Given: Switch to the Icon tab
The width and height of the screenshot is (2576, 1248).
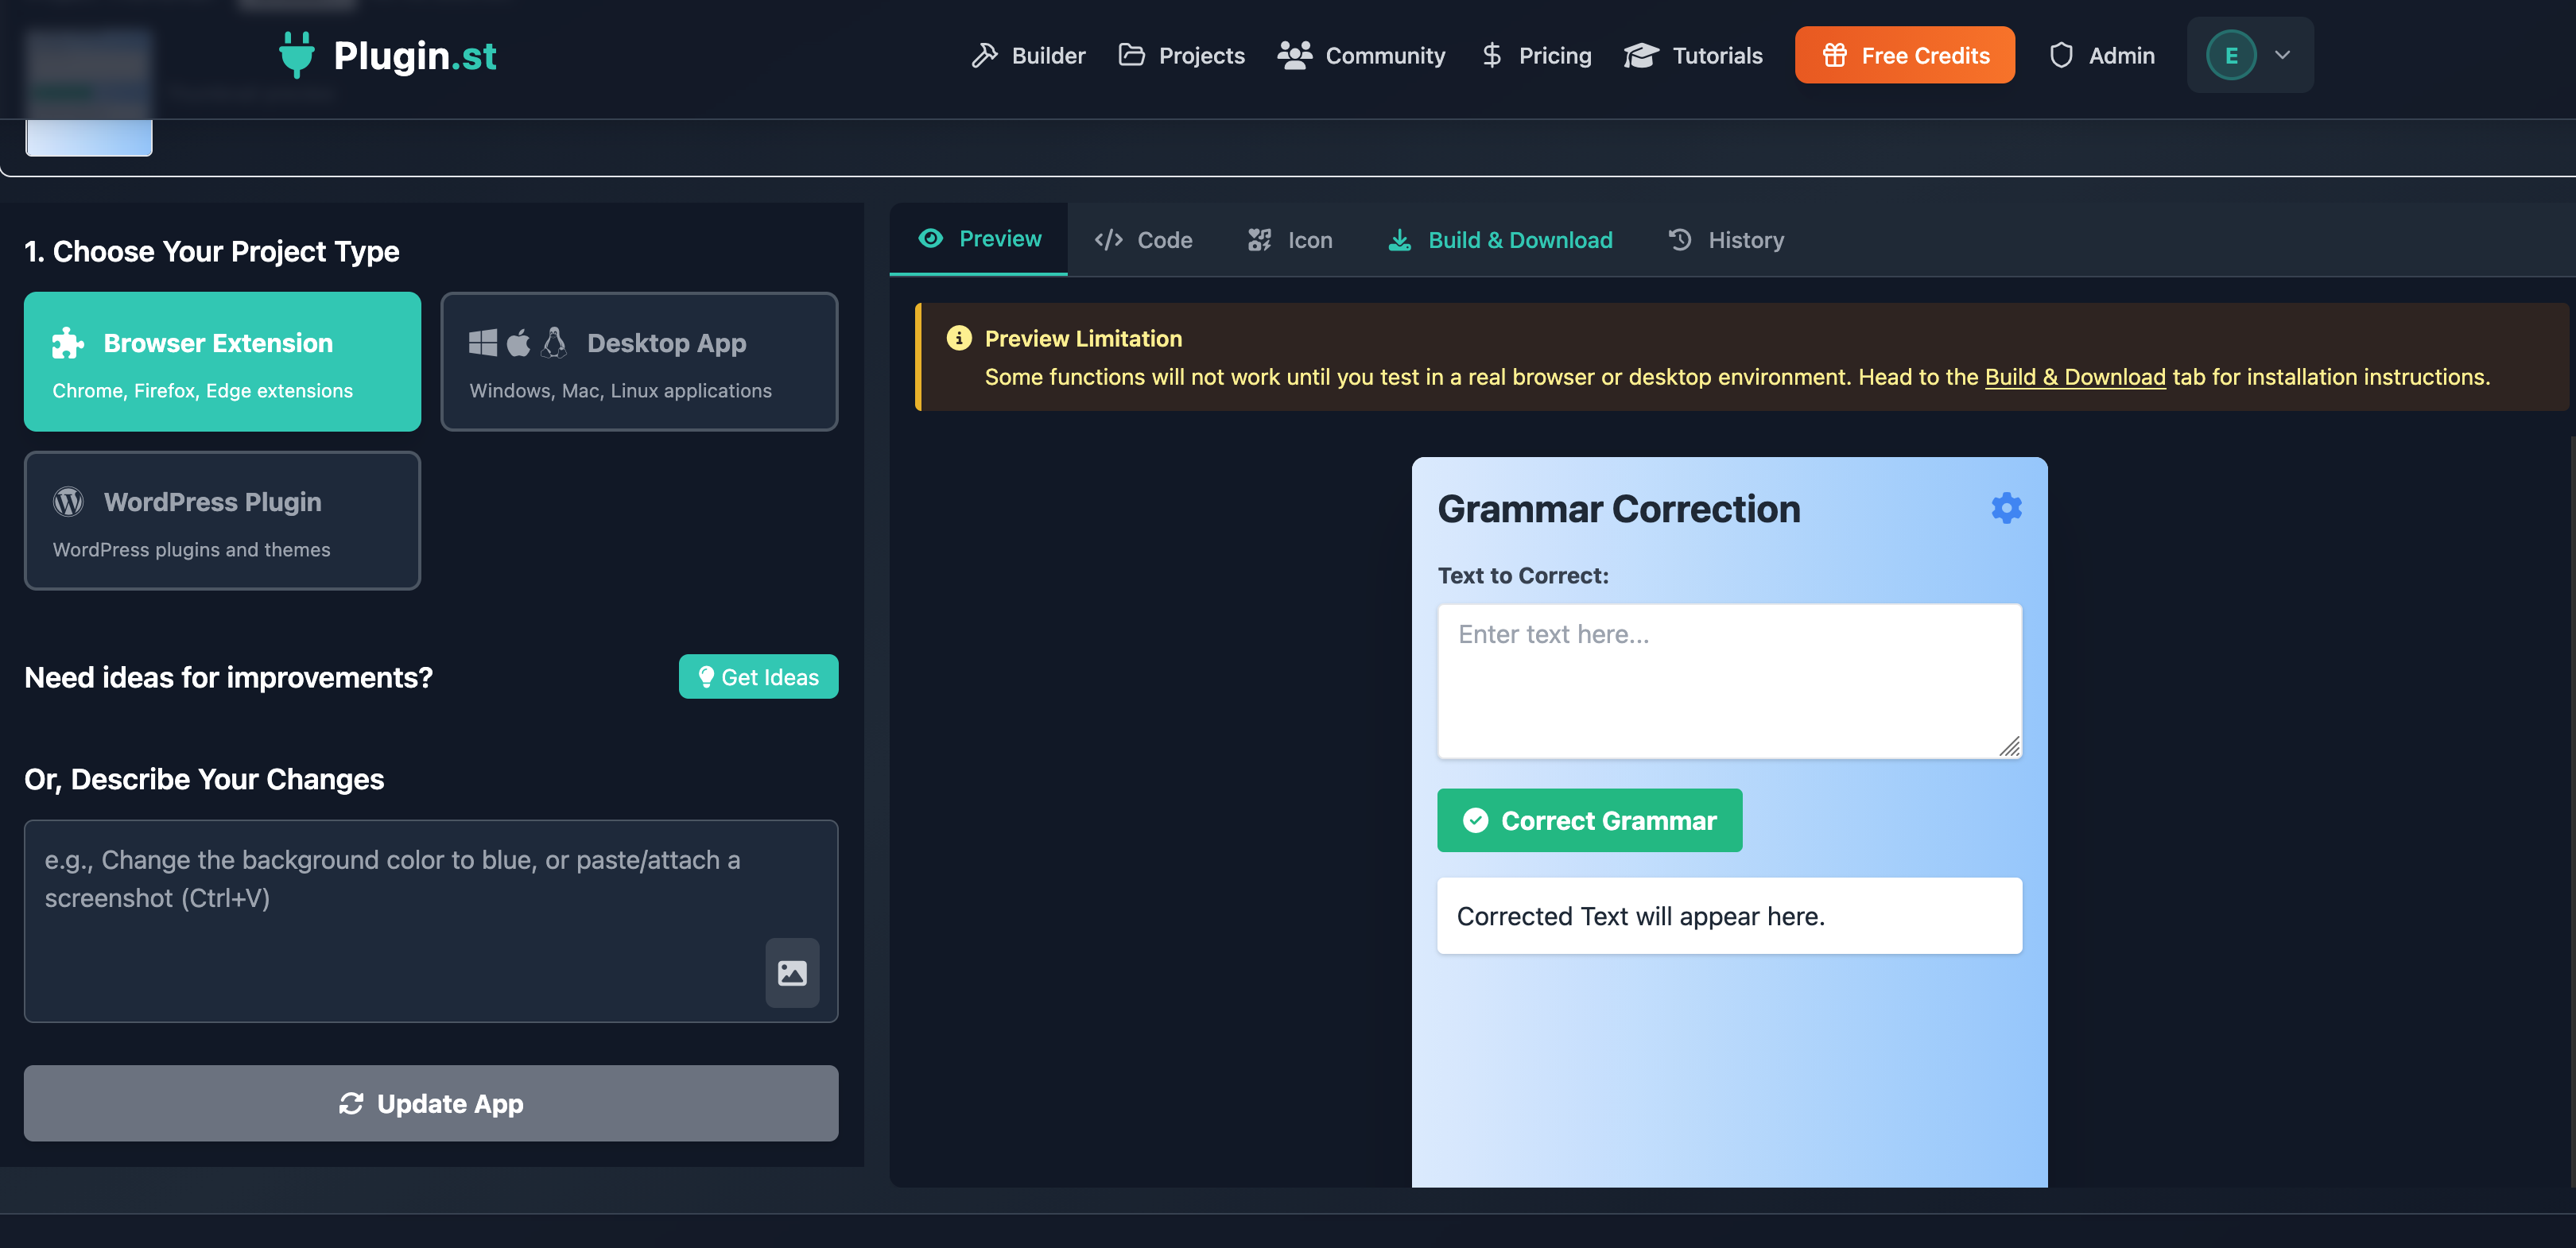Looking at the screenshot, I should coord(1290,240).
